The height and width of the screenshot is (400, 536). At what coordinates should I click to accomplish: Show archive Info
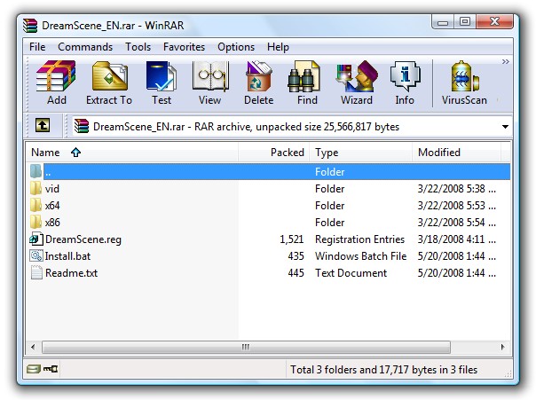click(405, 76)
